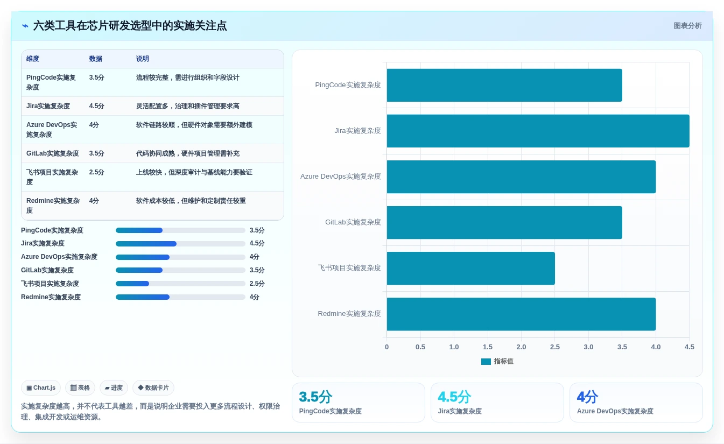The image size is (724, 444).
Task: Click chart axis label Redmine实施复杂度
Action: pyautogui.click(x=349, y=314)
